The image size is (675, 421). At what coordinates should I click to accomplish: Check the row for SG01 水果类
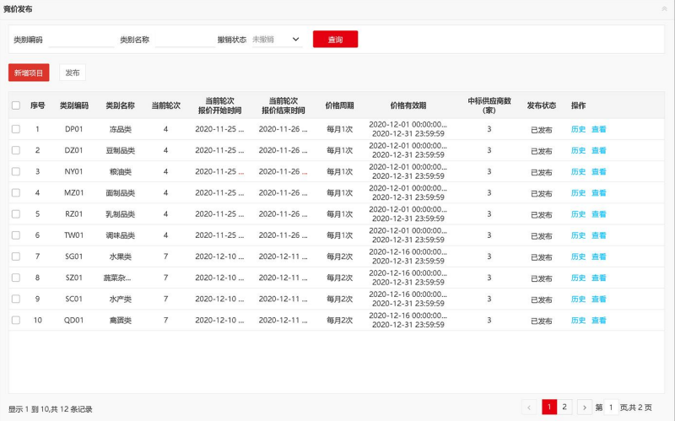tap(16, 256)
